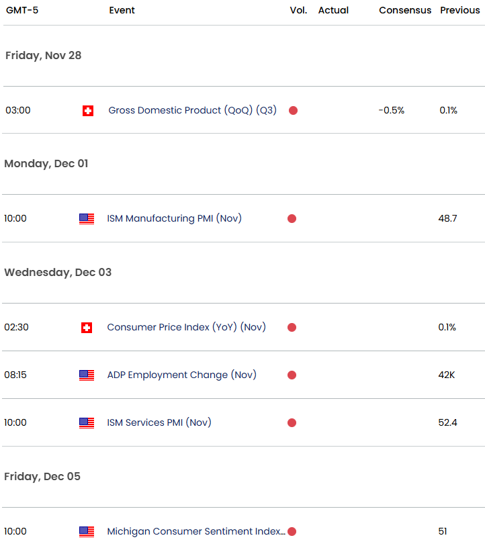The height and width of the screenshot is (550, 485).
Task: Click US flag beside ISM Manufacturing PMI
Action: pos(87,218)
